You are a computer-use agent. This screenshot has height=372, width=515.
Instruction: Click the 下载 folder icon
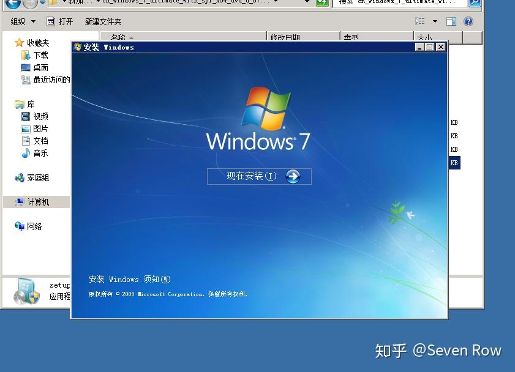26,55
